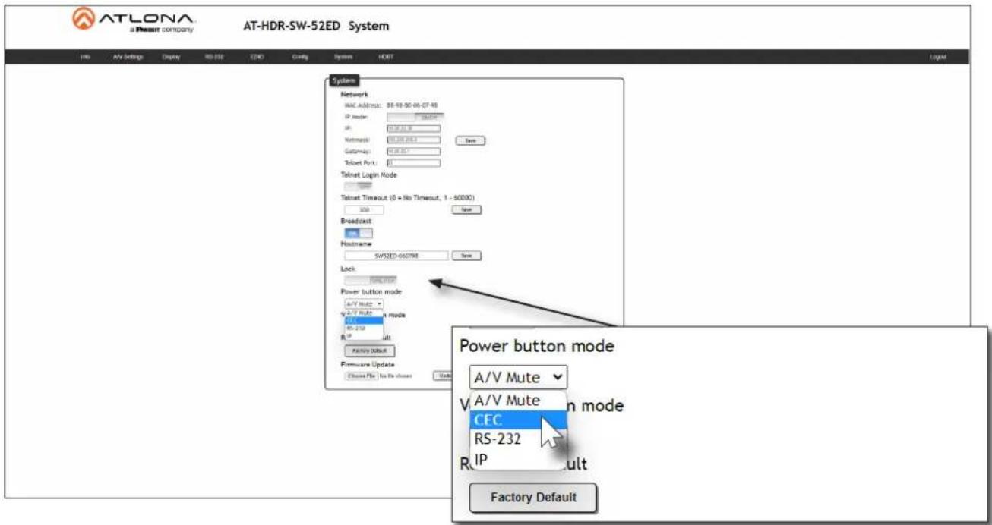
Task: Open the Config page
Action: pos(299,57)
